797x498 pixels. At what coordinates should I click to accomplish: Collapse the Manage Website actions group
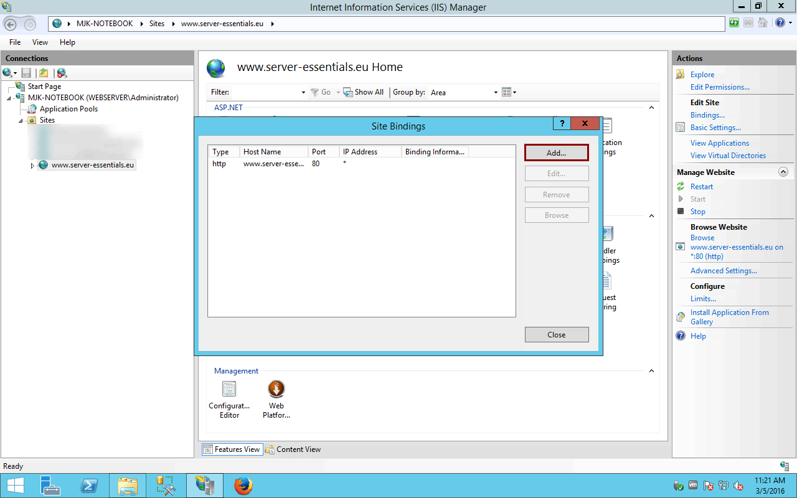[783, 172]
